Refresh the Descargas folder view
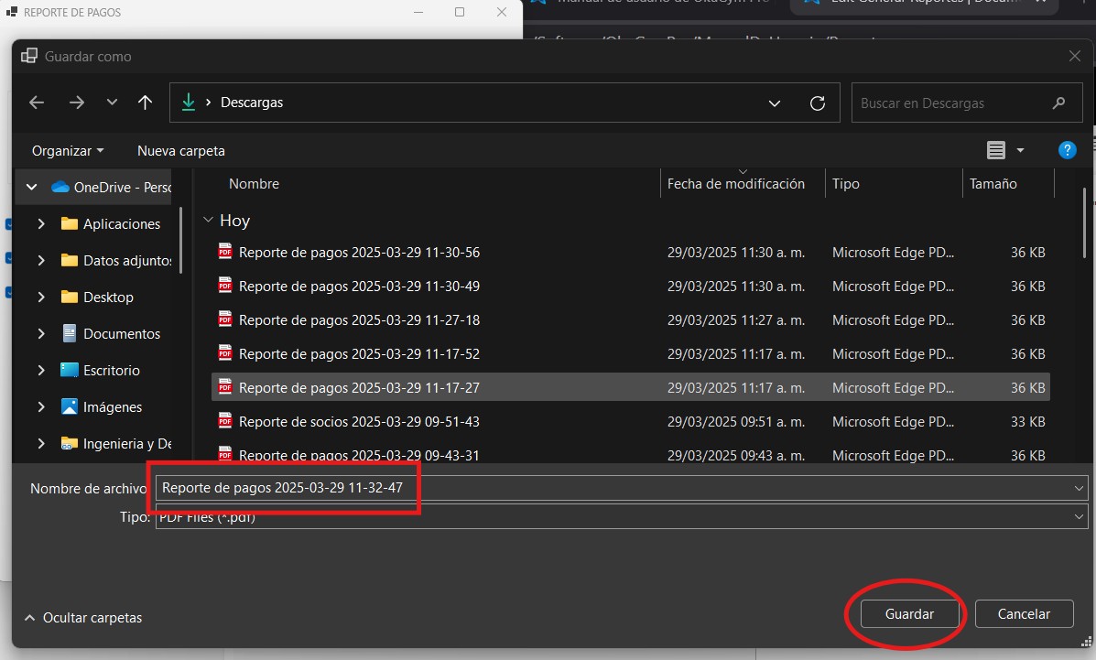The width and height of the screenshot is (1096, 660). [x=818, y=103]
